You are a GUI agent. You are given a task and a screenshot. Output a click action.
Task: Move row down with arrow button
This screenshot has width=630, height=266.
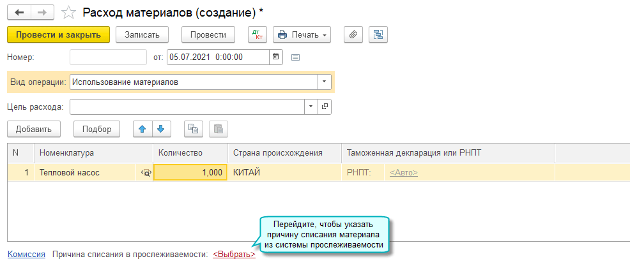coord(160,129)
